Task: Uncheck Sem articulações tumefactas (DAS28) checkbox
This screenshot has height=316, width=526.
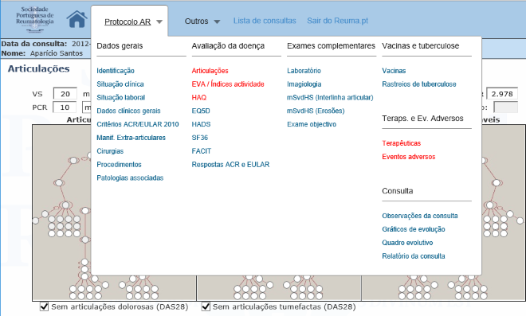Action: pos(206,306)
